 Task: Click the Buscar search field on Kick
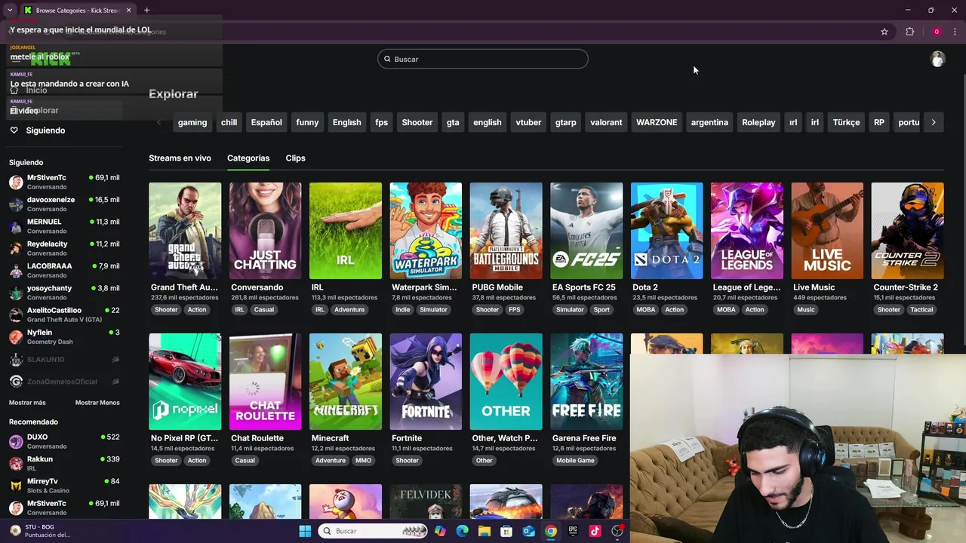tap(483, 59)
